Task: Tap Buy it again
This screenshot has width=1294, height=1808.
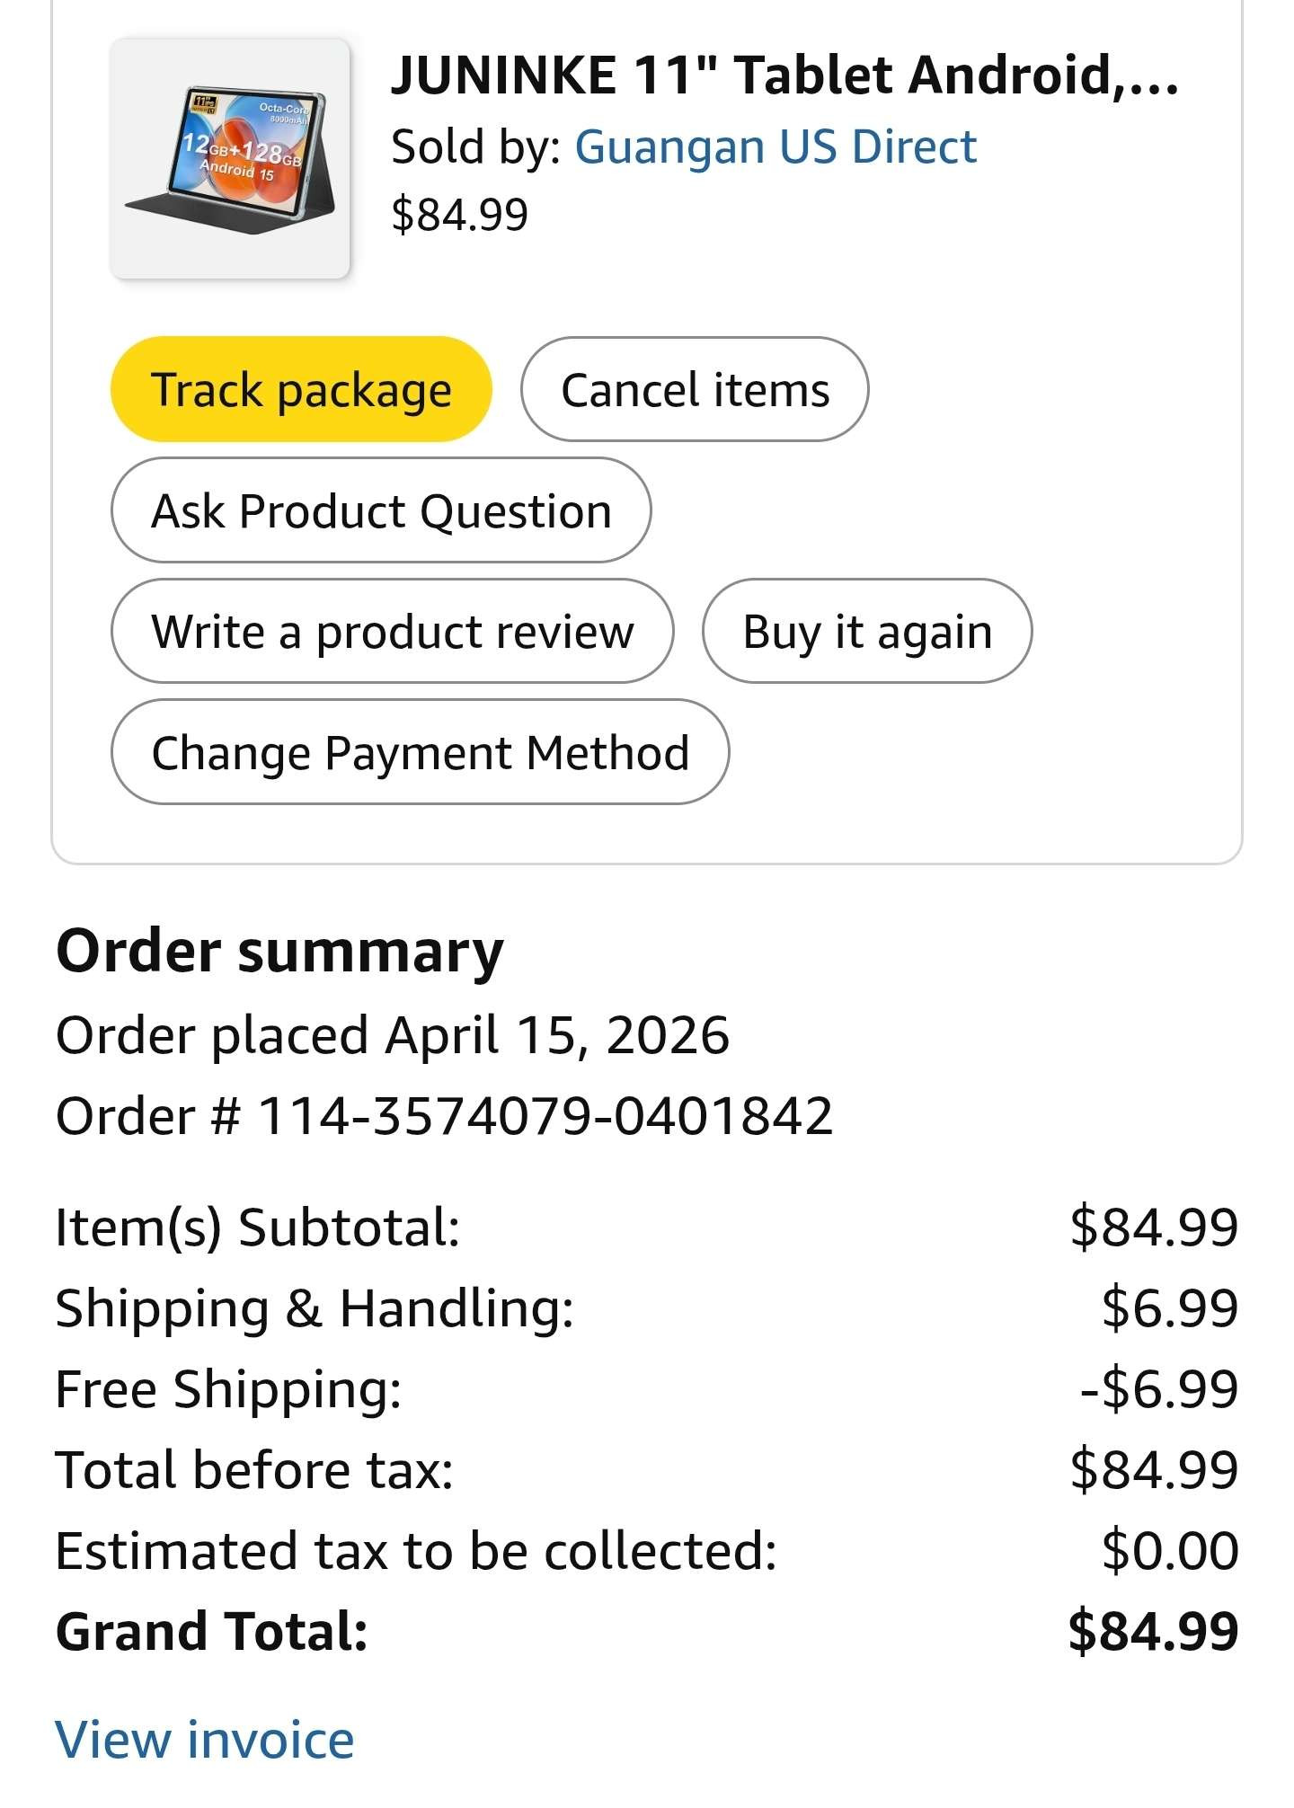Action: 866,631
